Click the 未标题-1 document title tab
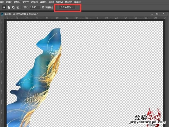The height and width of the screenshot is (127, 169). coord(21,14)
